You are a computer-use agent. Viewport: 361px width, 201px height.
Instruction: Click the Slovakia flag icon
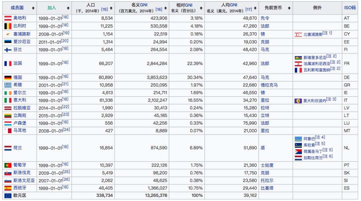(8, 173)
